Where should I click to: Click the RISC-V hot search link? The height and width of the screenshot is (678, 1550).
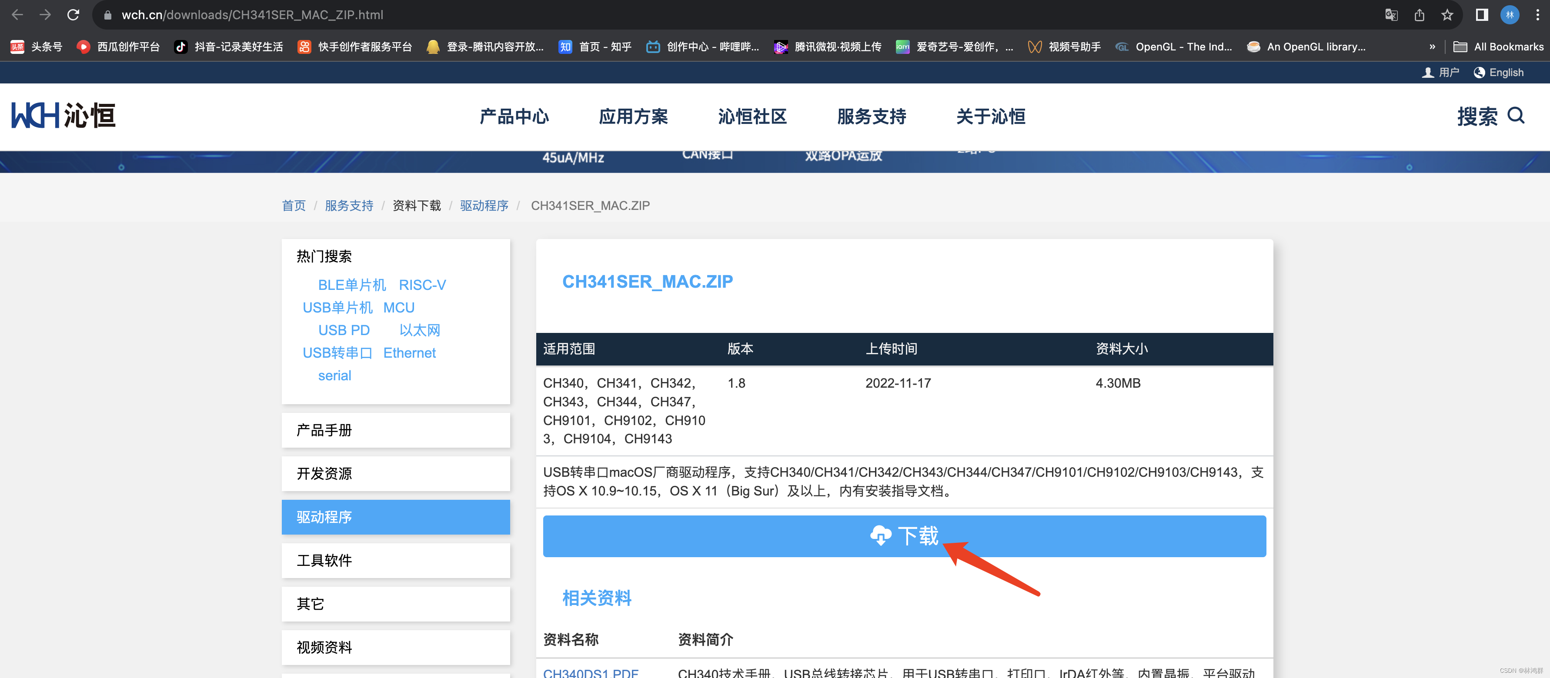[422, 285]
